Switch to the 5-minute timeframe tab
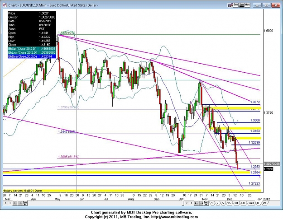The height and width of the screenshot is (219, 283). (x=223, y=203)
